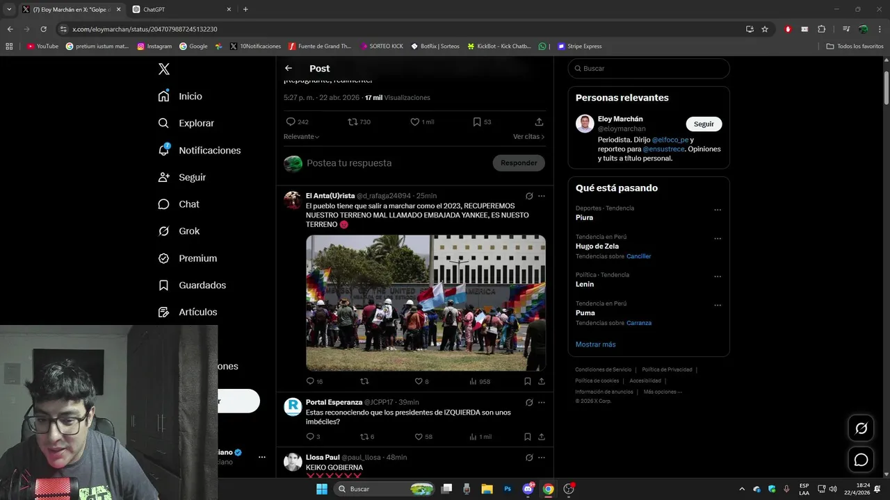
Task: Open the embassy protest photo
Action: click(x=426, y=303)
